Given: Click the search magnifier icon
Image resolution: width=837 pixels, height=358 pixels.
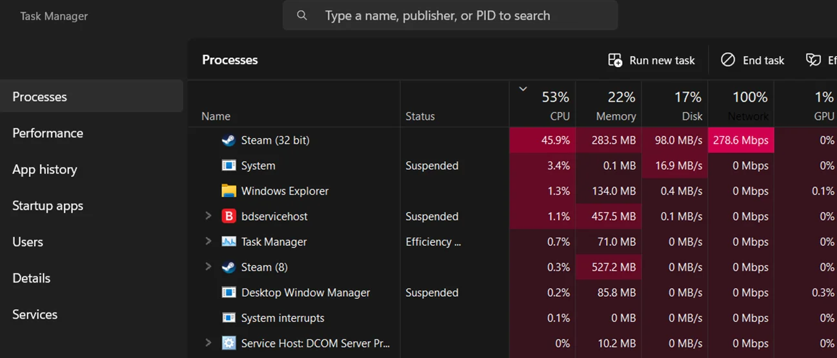Looking at the screenshot, I should click(302, 15).
